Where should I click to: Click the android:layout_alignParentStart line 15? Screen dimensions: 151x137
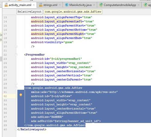click(63, 26)
